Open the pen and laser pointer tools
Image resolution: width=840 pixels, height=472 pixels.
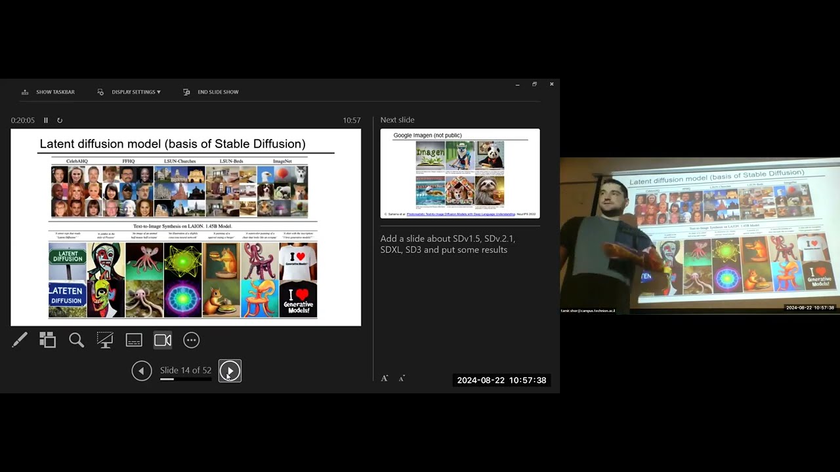coord(20,340)
